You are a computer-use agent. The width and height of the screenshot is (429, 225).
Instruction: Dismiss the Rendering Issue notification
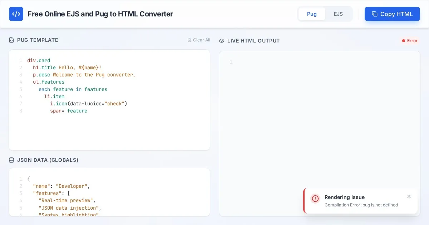(x=409, y=196)
